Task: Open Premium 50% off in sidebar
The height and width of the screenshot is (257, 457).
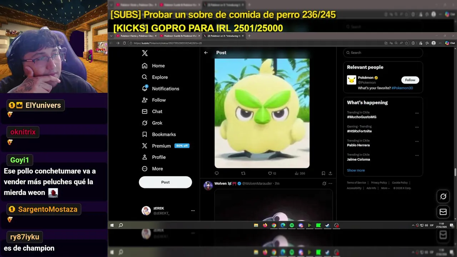Action: point(166,146)
